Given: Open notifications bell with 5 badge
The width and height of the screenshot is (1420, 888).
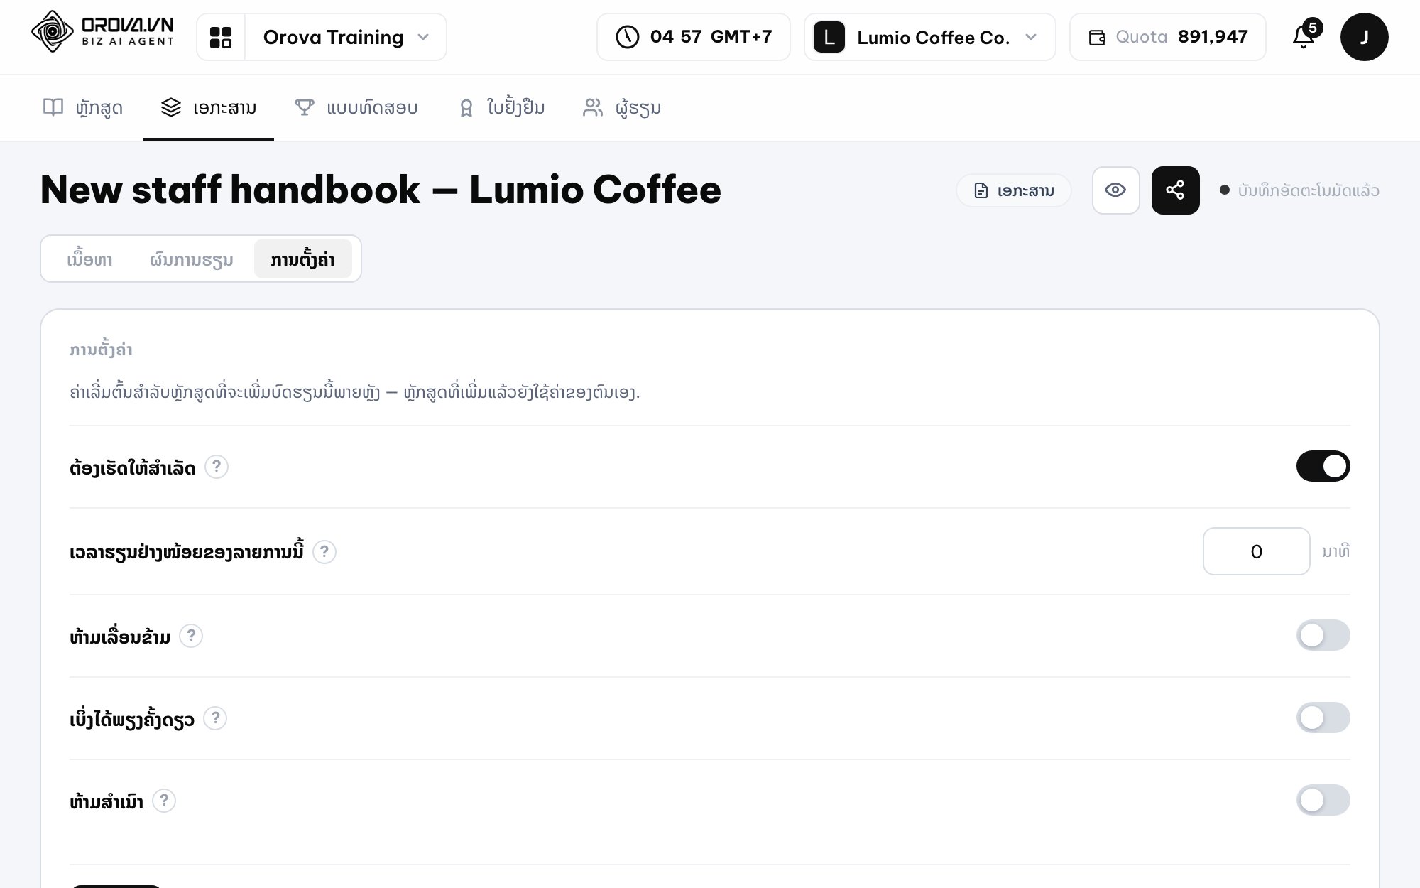Looking at the screenshot, I should click(x=1305, y=36).
